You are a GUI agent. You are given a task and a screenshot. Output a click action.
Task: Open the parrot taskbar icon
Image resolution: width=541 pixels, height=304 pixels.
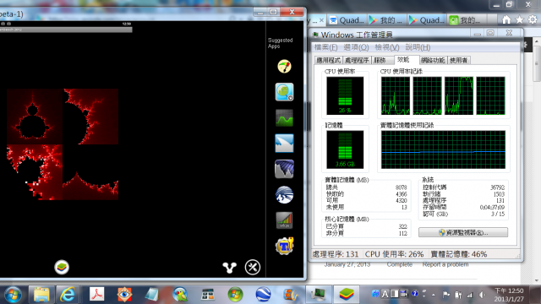[180, 295]
